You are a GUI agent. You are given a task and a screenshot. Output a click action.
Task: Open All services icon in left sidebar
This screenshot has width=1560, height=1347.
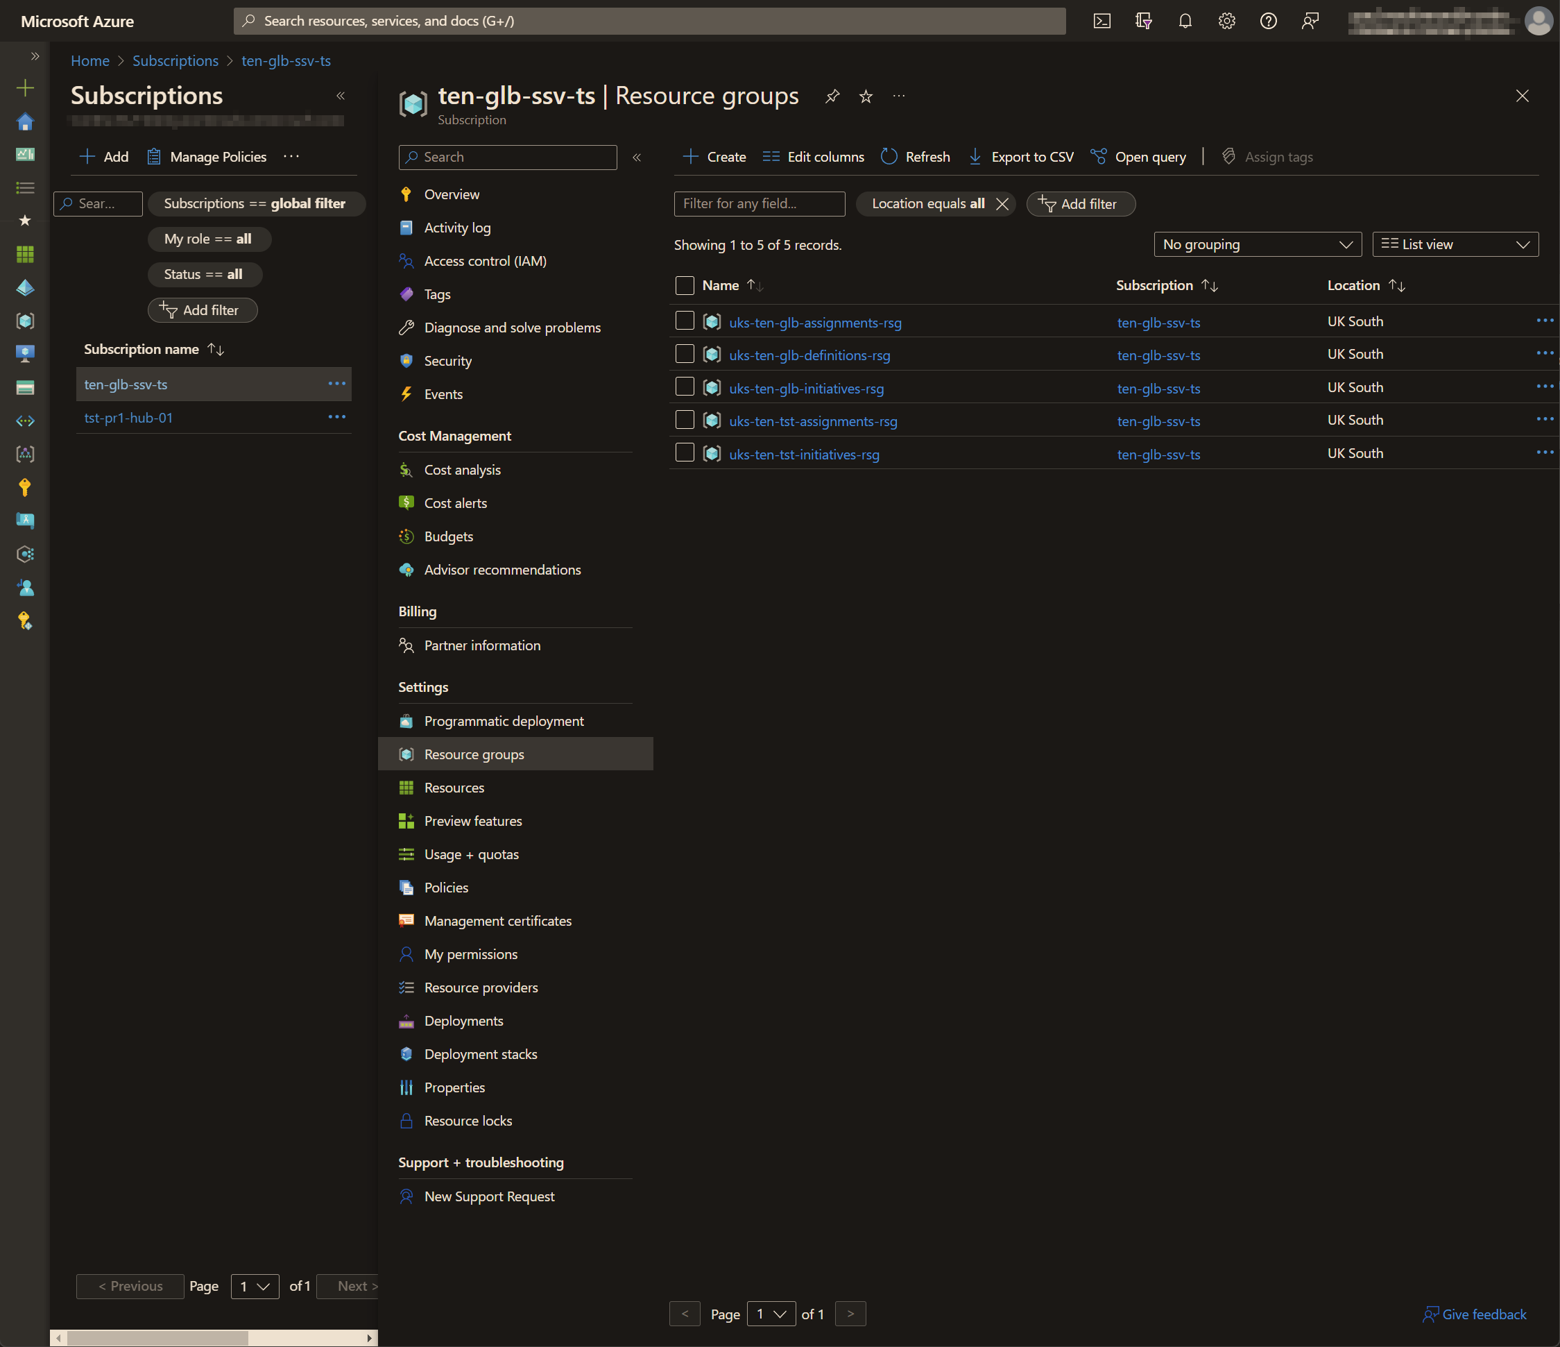pos(25,187)
